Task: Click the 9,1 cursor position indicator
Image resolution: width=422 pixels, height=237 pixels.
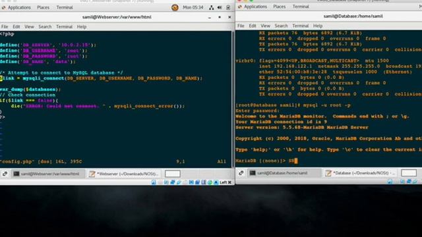Action: tap(180, 161)
